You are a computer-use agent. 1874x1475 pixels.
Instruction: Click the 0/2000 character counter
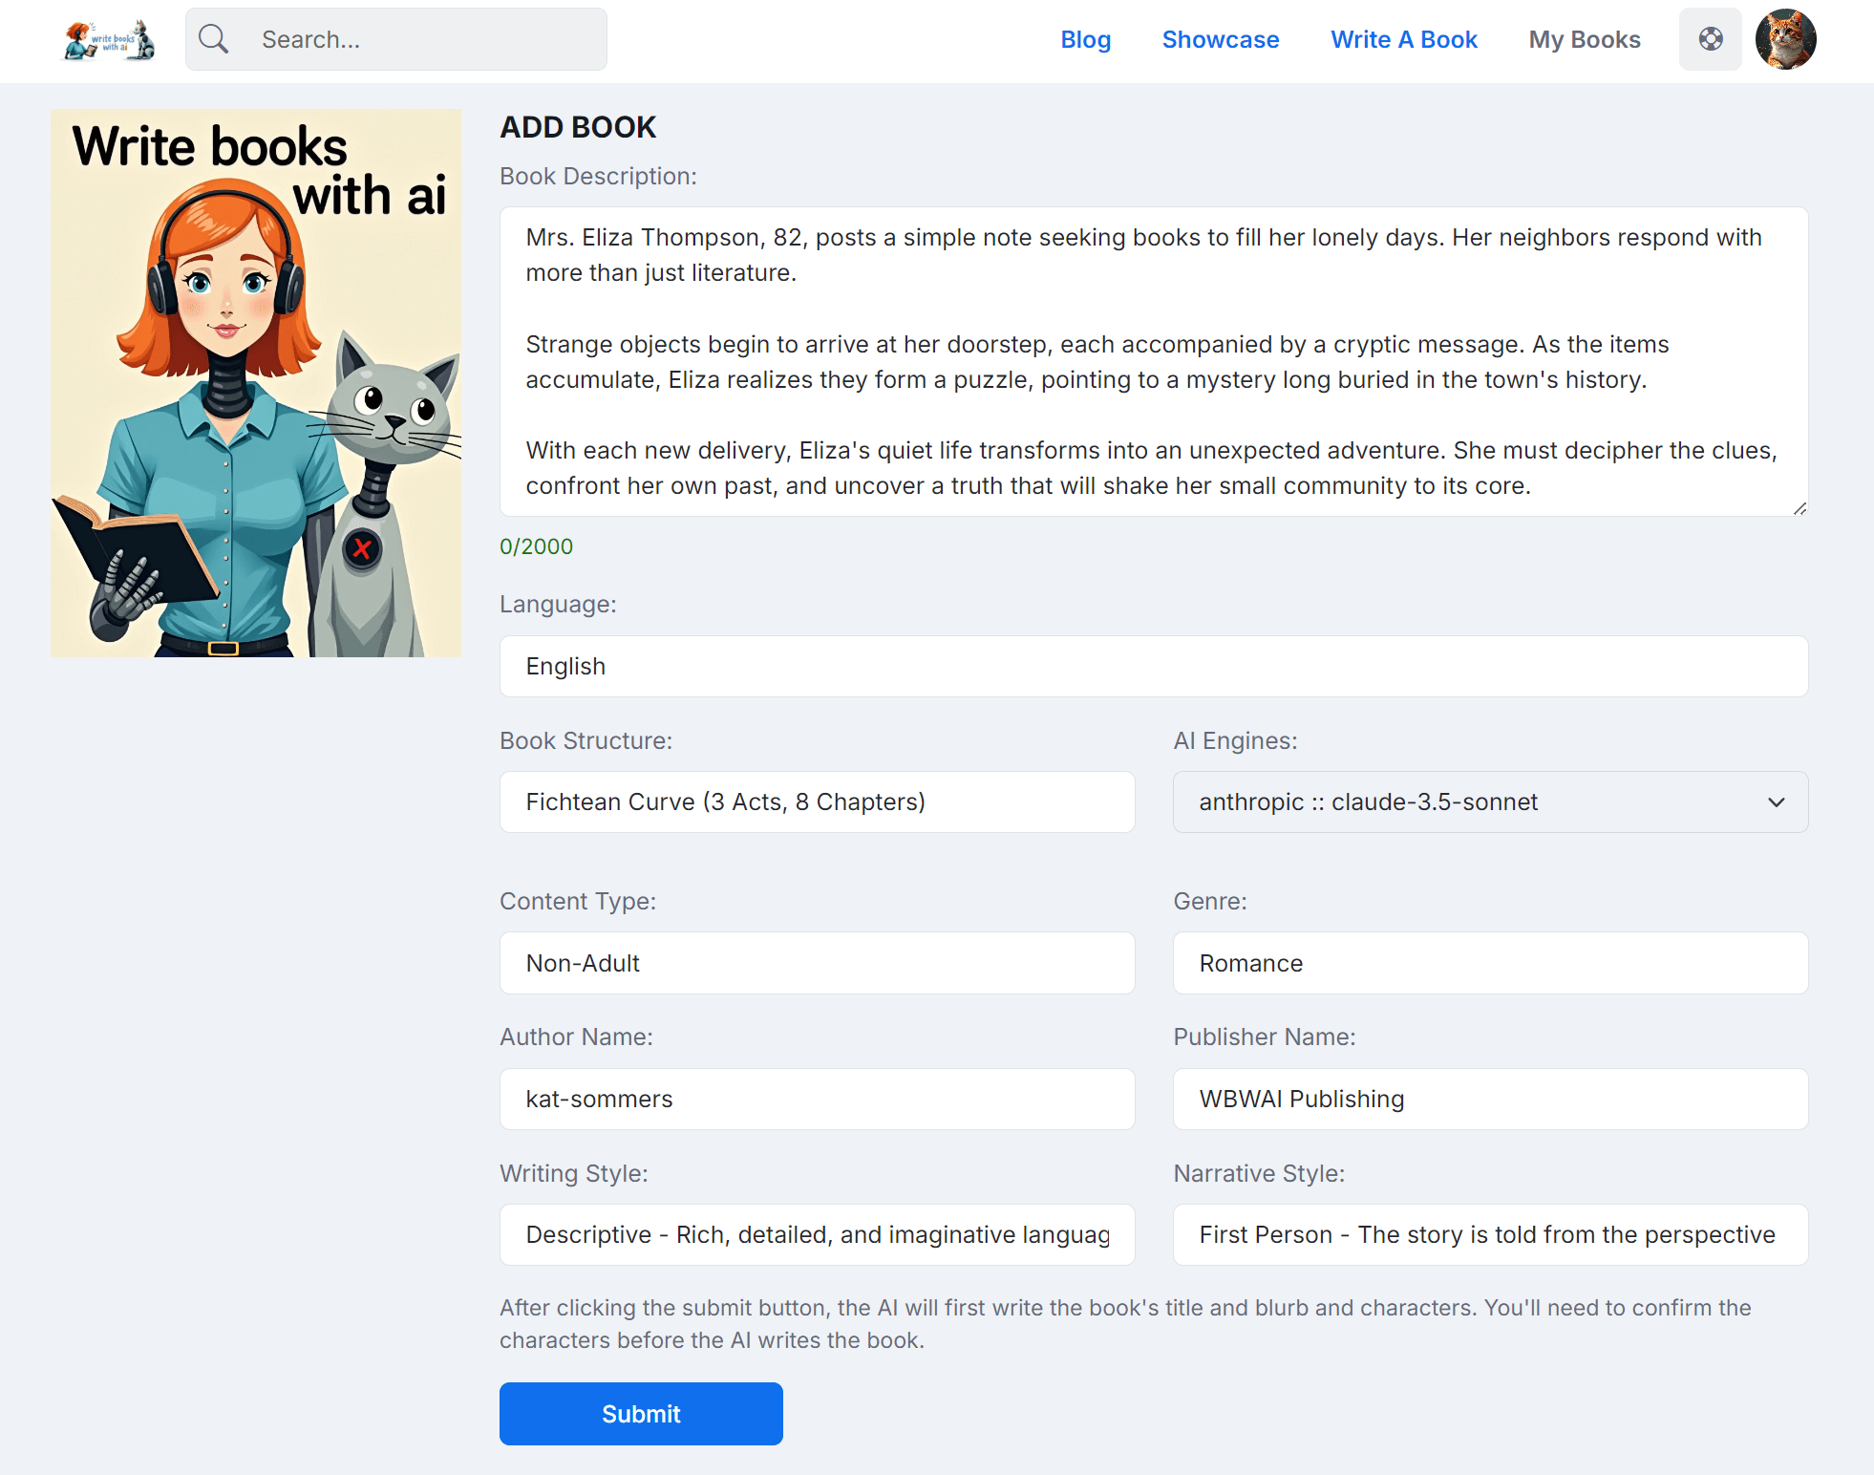536,546
